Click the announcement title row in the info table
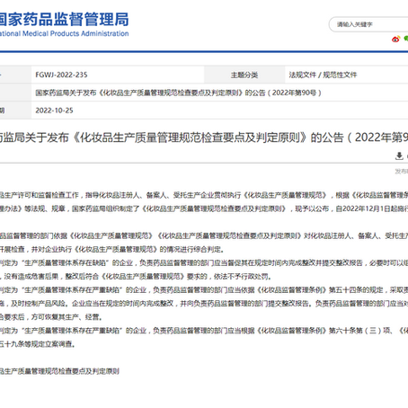The image size is (408, 408). tap(178, 93)
